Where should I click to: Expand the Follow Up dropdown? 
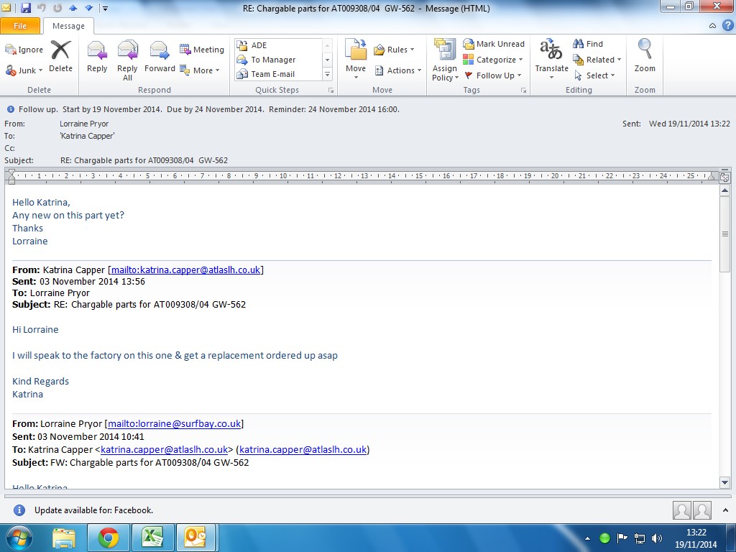point(519,75)
